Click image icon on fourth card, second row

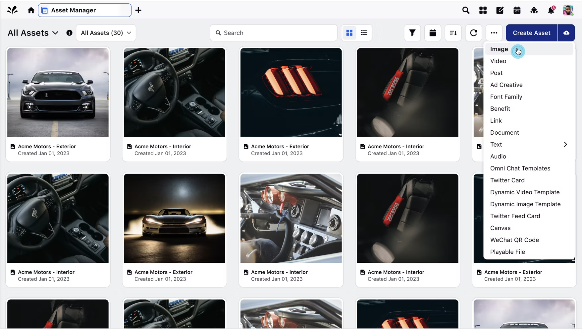coord(363,272)
